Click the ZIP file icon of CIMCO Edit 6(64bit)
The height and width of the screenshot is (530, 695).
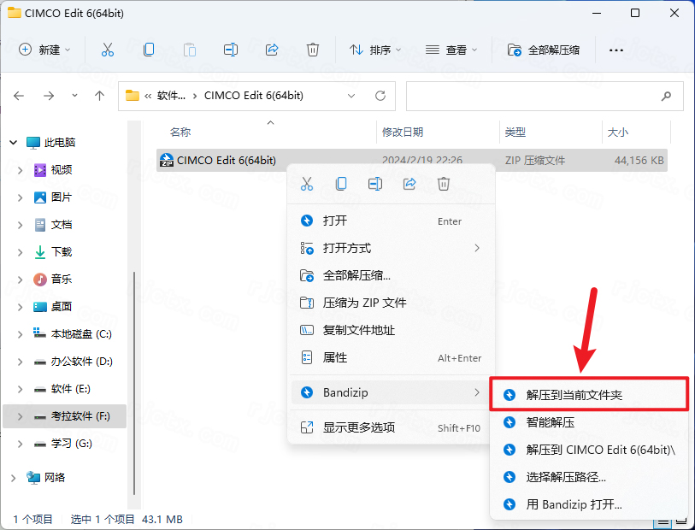click(x=167, y=160)
